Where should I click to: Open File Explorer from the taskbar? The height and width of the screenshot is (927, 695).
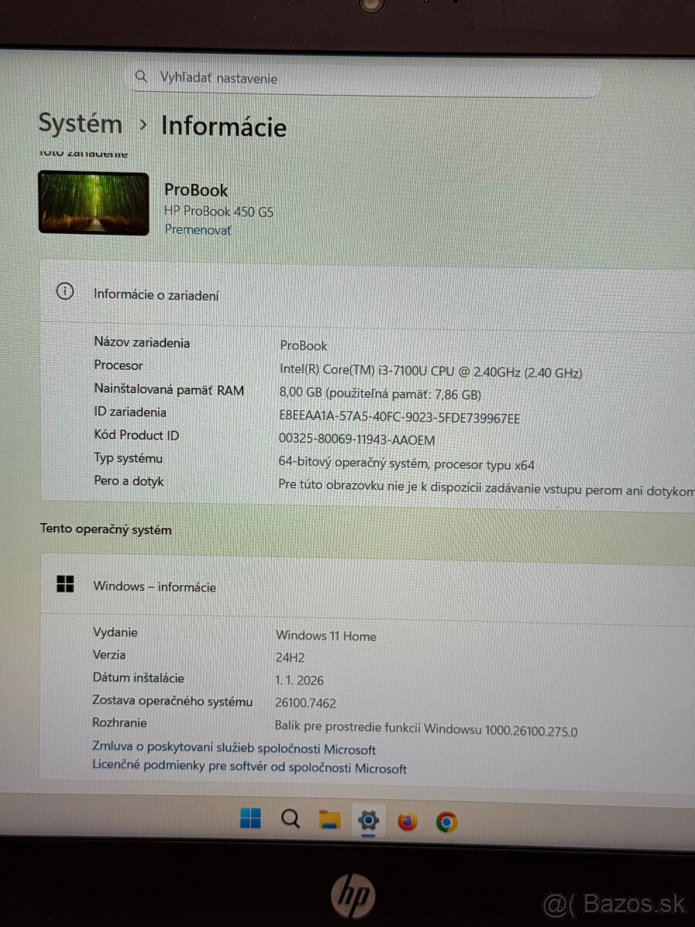click(x=329, y=820)
